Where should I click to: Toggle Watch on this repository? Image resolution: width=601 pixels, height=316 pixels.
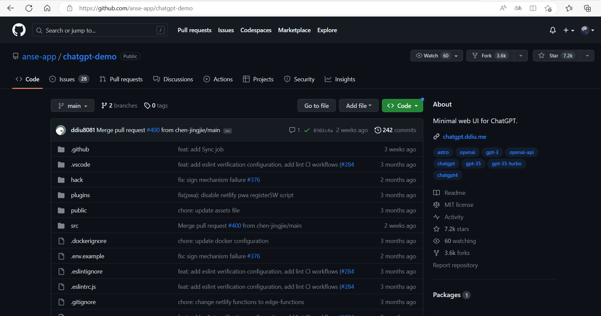click(x=432, y=56)
